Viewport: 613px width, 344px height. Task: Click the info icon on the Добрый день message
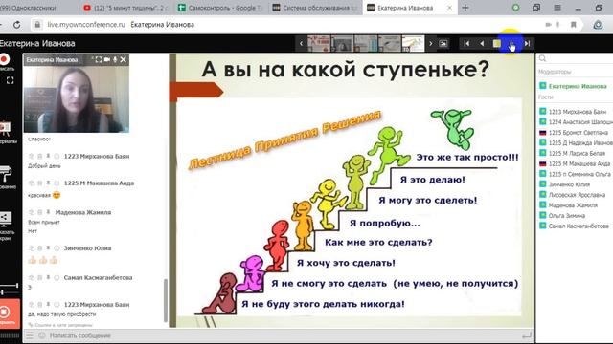(57, 156)
